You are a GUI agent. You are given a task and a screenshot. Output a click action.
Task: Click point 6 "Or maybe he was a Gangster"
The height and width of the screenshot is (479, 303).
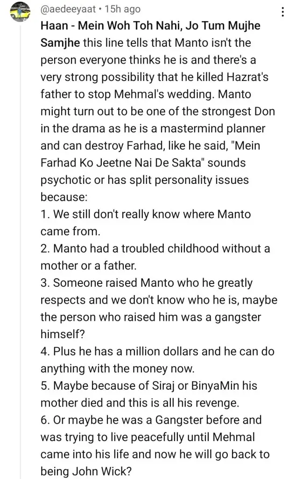(x=152, y=420)
